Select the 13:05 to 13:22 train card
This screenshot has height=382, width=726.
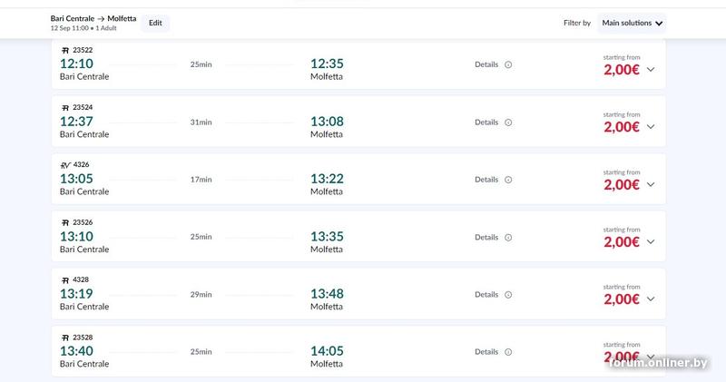(x=358, y=179)
